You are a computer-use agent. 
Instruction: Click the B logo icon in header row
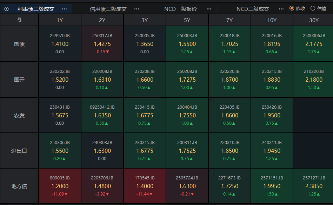19,20
